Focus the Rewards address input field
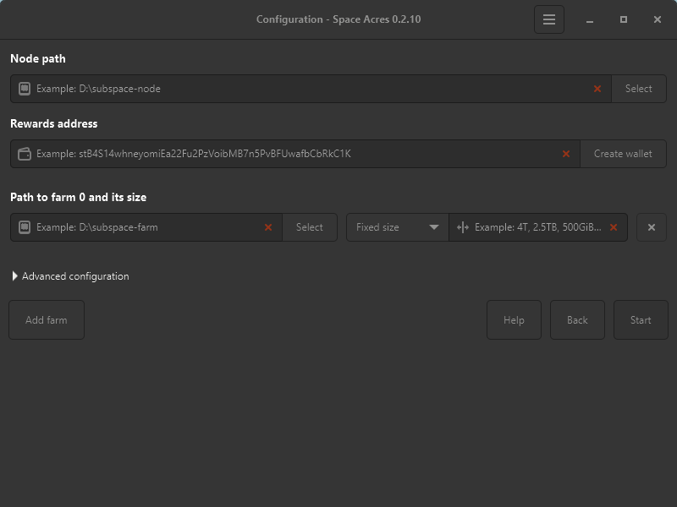 coord(296,154)
